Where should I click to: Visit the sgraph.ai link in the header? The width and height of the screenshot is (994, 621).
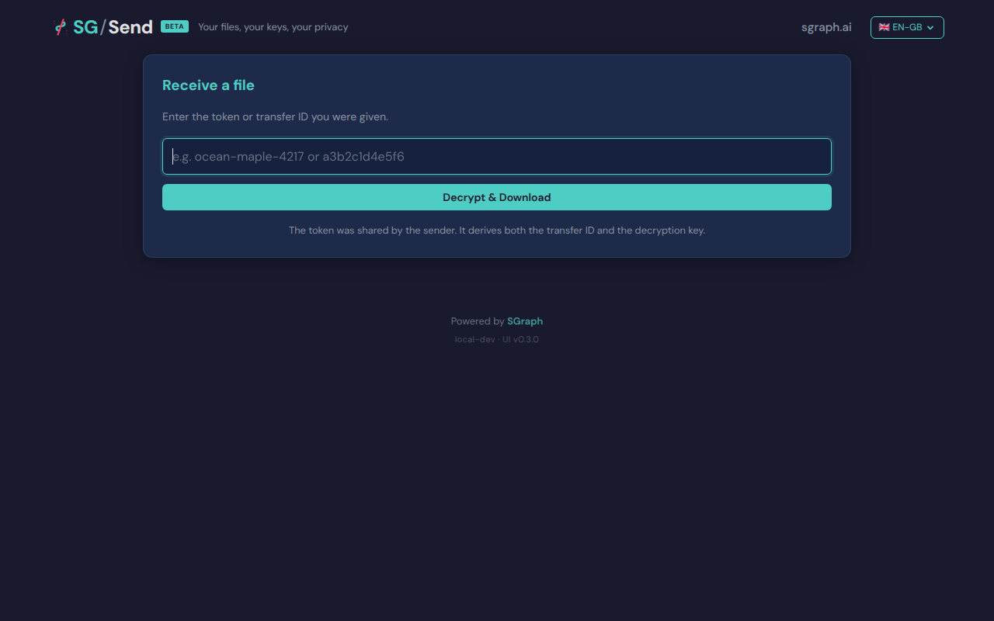click(x=825, y=27)
